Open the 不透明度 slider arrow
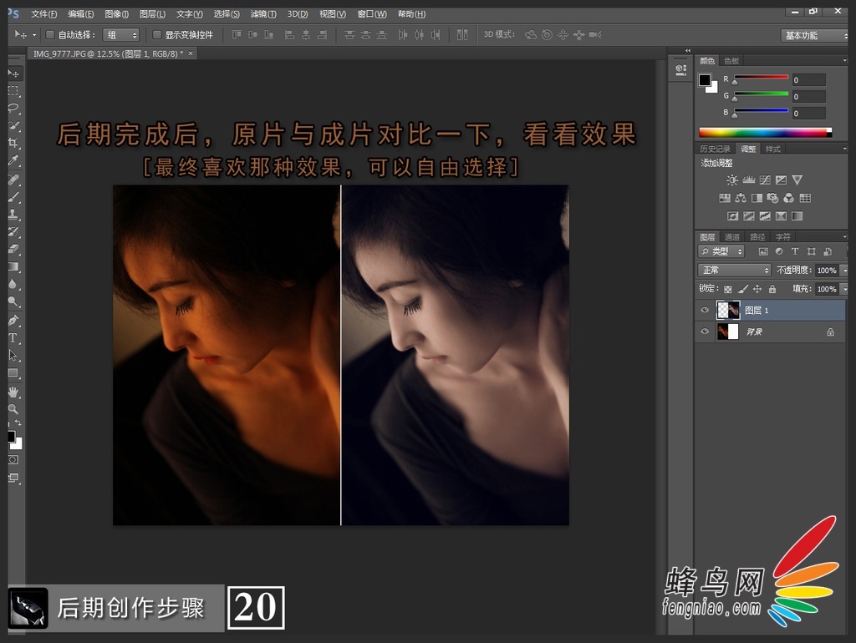The image size is (856, 643). tap(844, 270)
